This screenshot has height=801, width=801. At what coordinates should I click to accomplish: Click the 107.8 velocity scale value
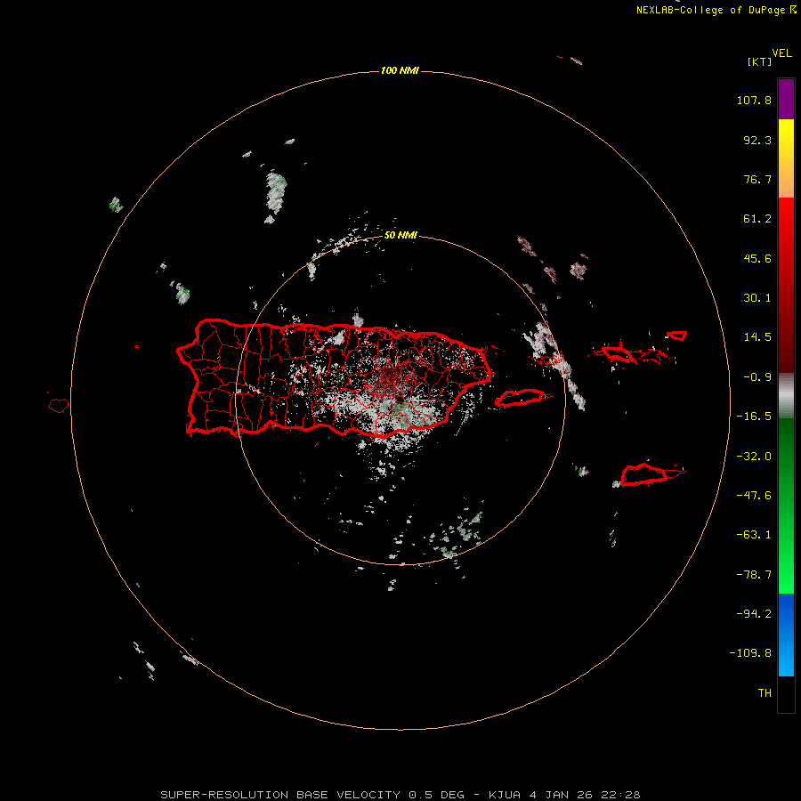[754, 100]
